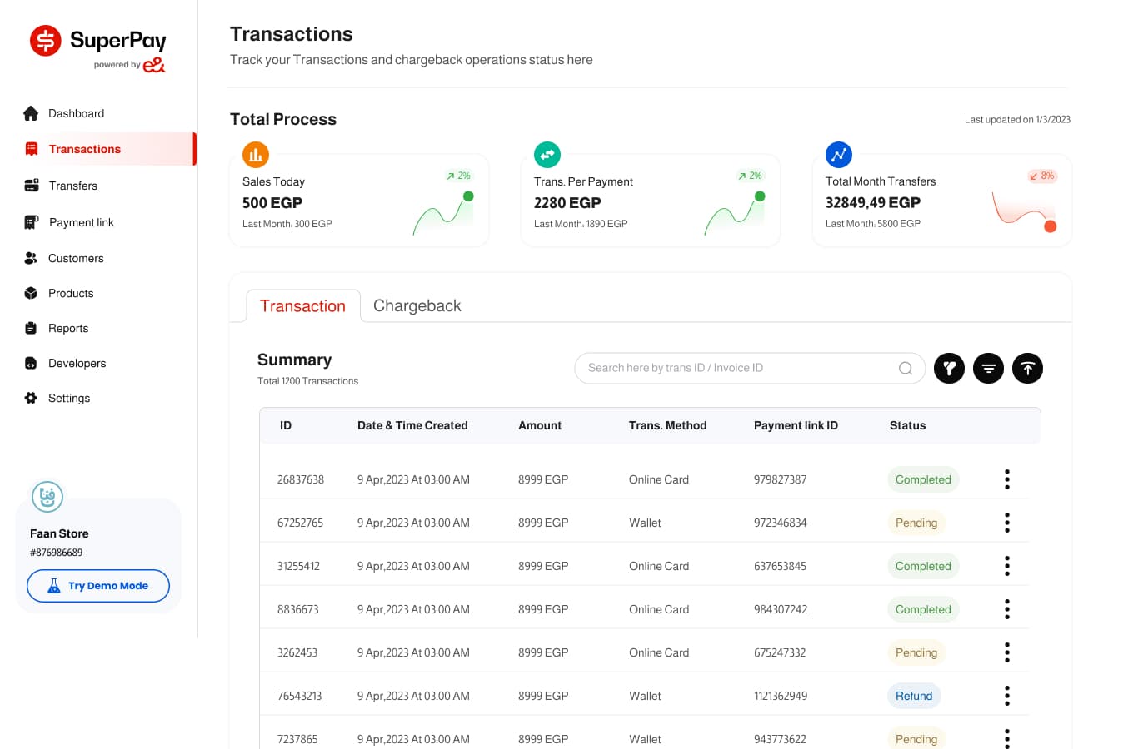Click the search magnifier icon
The width and height of the screenshot is (1138, 749).
906,368
